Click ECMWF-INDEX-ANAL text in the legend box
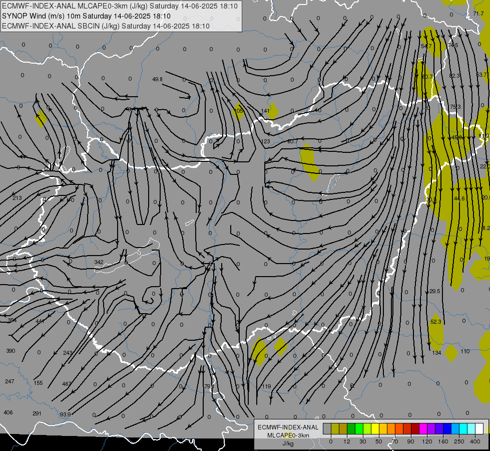490x451 pixels. 288,427
